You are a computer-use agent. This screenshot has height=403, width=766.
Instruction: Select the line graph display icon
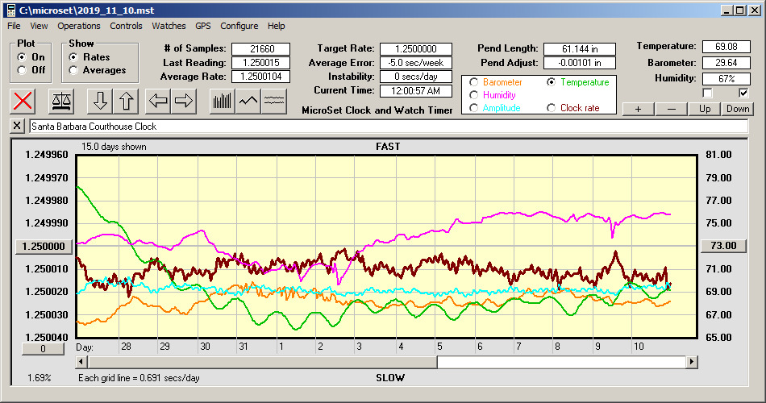248,101
